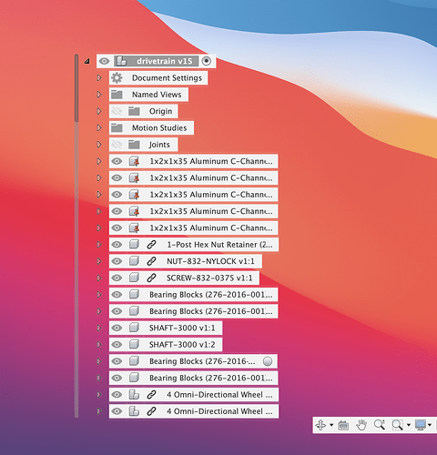The width and height of the screenshot is (437, 455).
Task: Click the Joints folder icon
Action: pyautogui.click(x=134, y=145)
